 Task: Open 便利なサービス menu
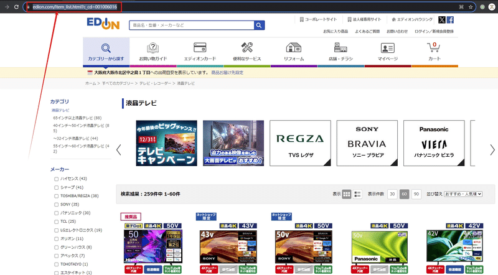[x=247, y=52]
